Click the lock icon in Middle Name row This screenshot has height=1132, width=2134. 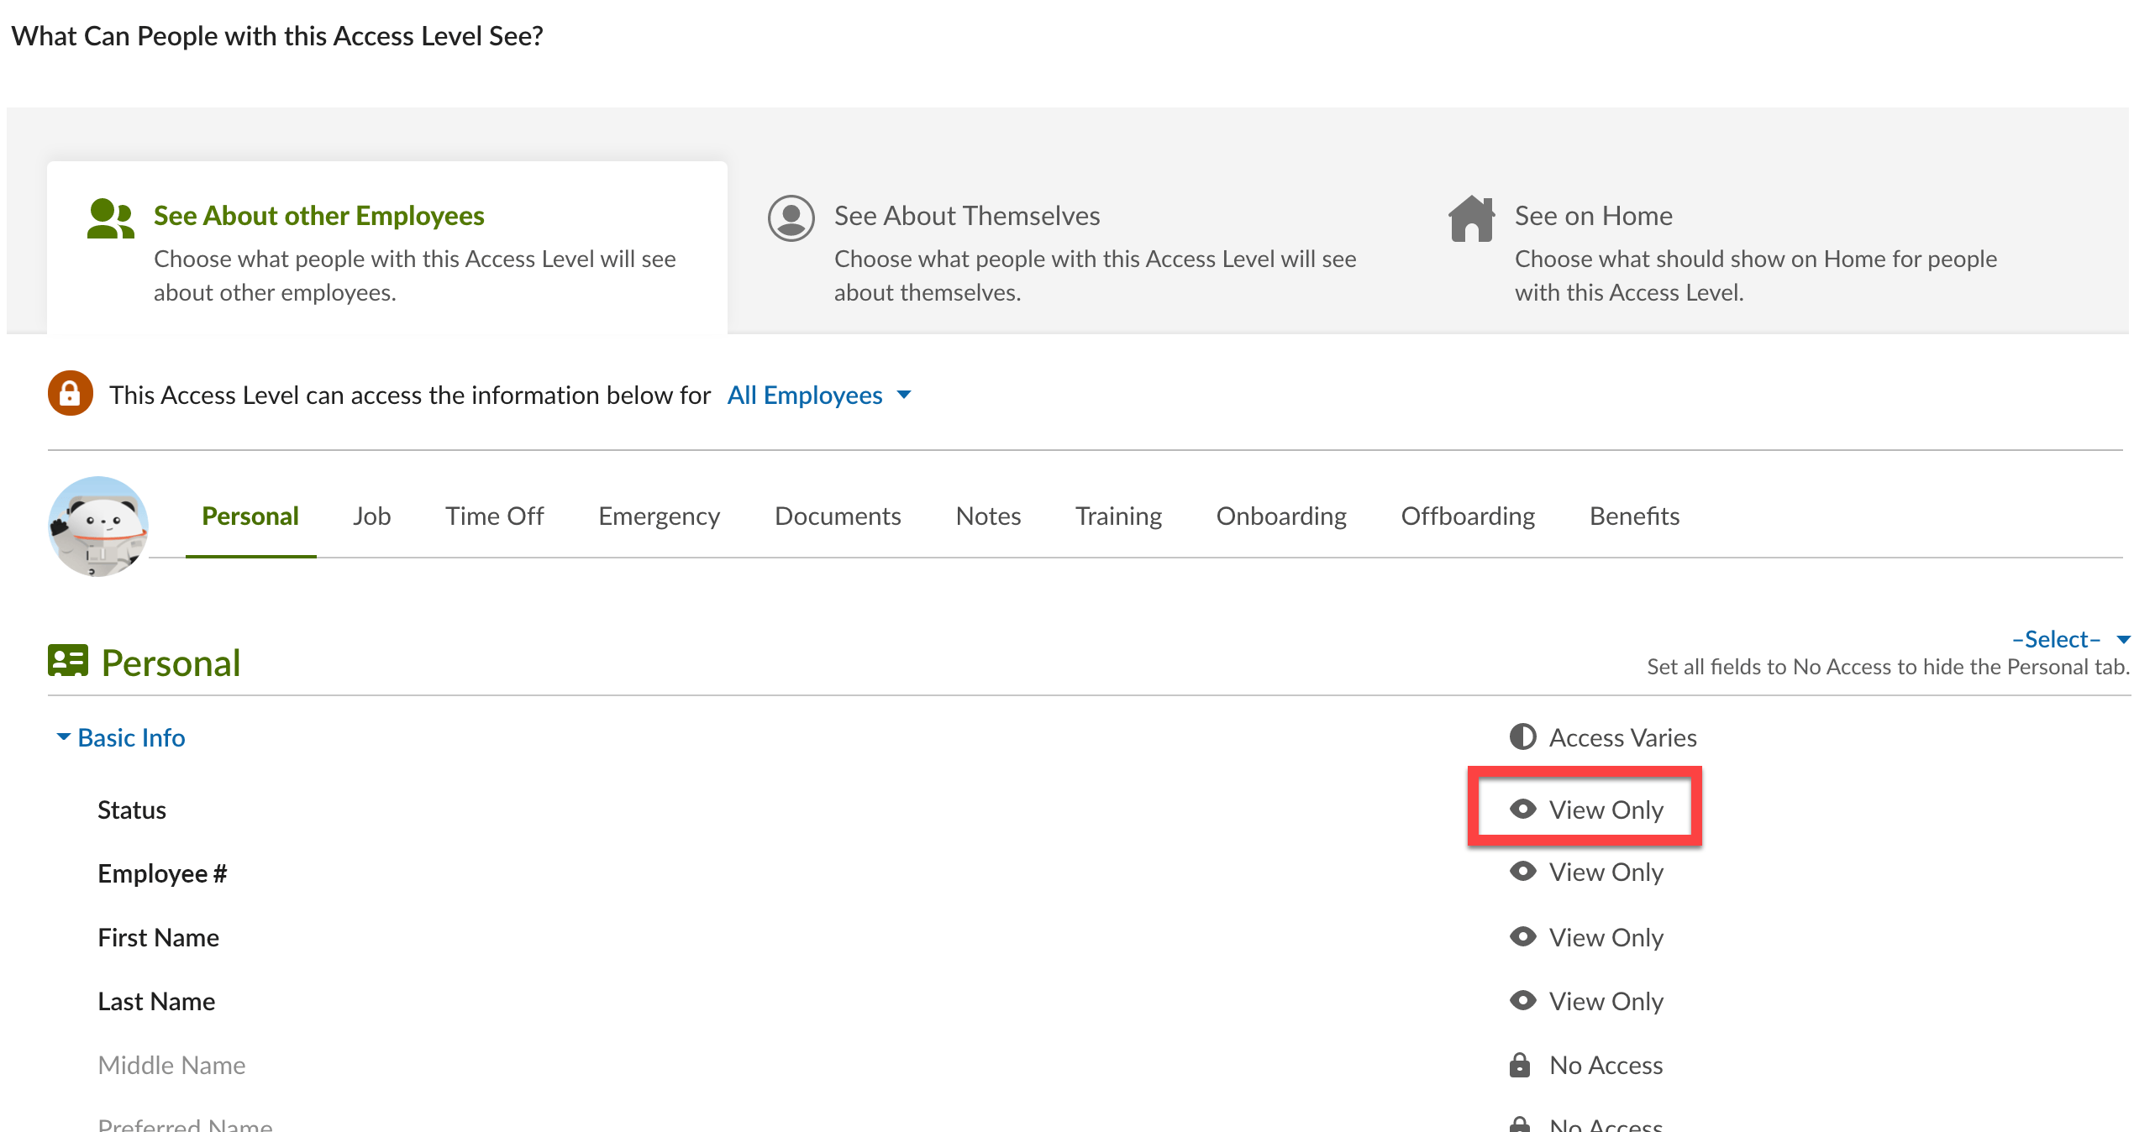click(x=1520, y=1064)
